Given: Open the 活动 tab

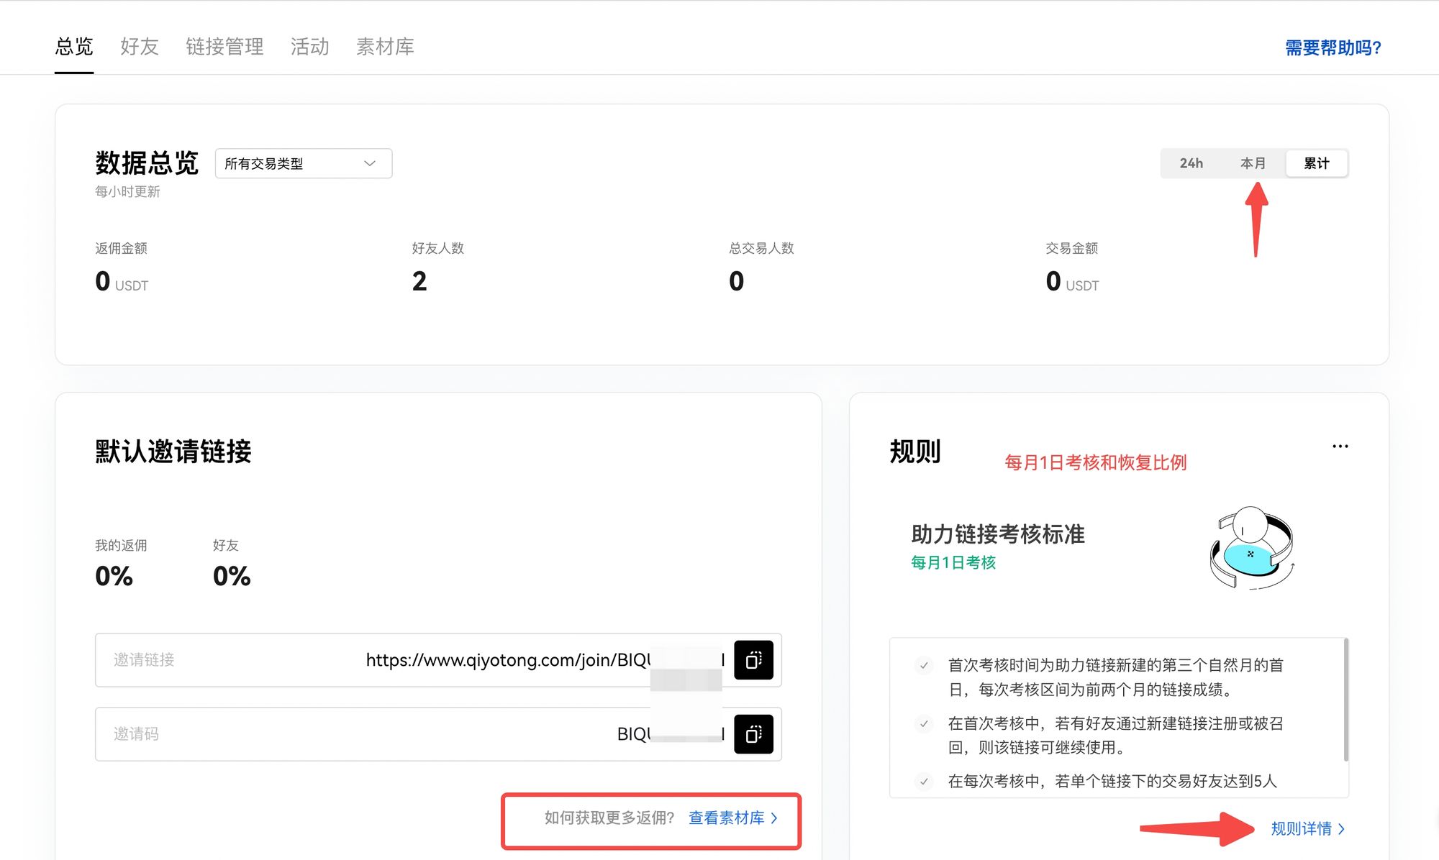Looking at the screenshot, I should pos(310,47).
